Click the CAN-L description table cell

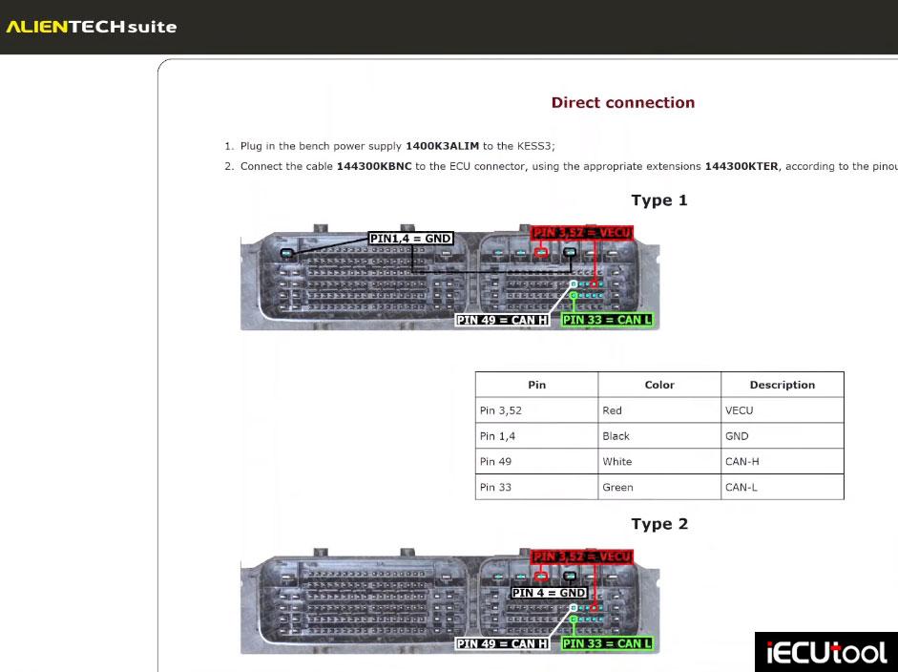click(x=783, y=487)
